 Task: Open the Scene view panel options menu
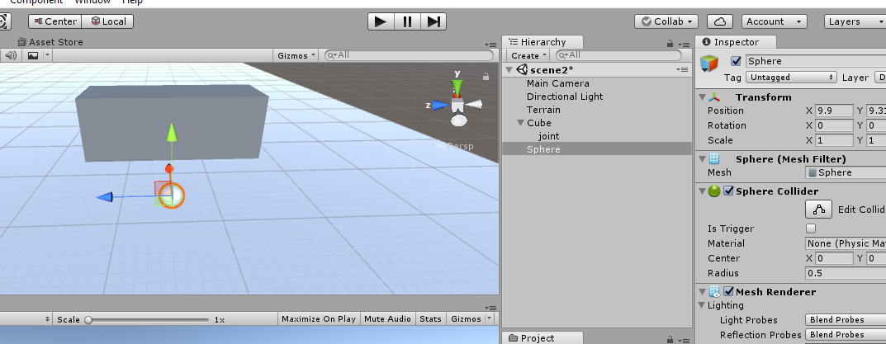(490, 44)
